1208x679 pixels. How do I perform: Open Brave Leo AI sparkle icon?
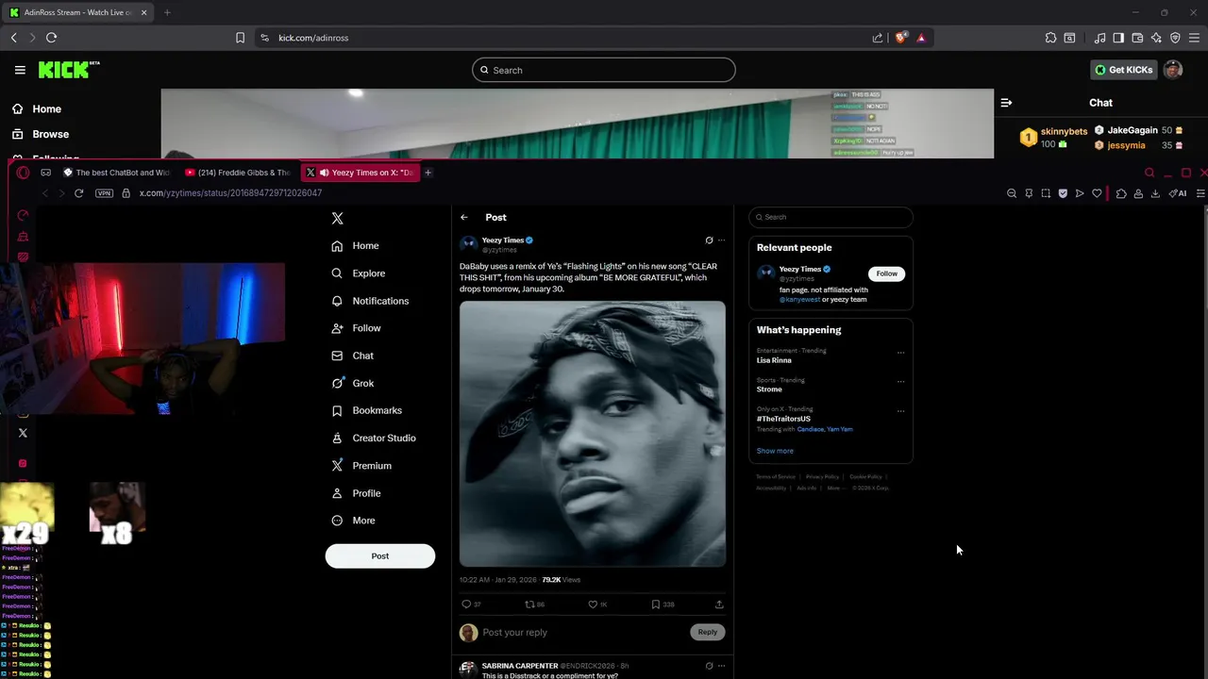pos(1156,38)
